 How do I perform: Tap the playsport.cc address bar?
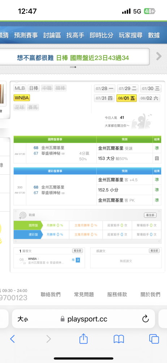(x=83, y=319)
